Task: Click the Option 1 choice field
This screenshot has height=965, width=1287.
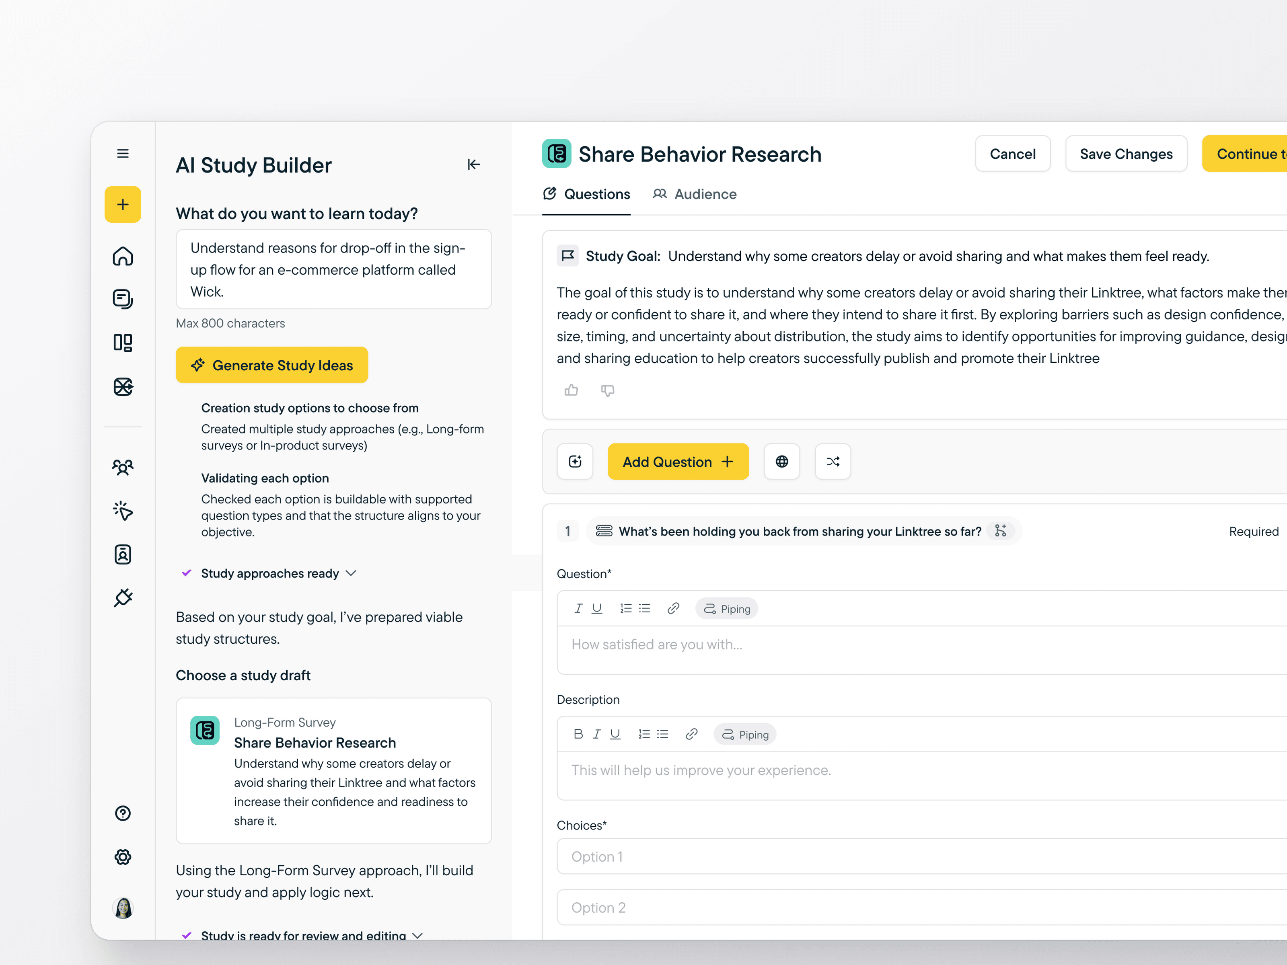Action: pos(922,856)
